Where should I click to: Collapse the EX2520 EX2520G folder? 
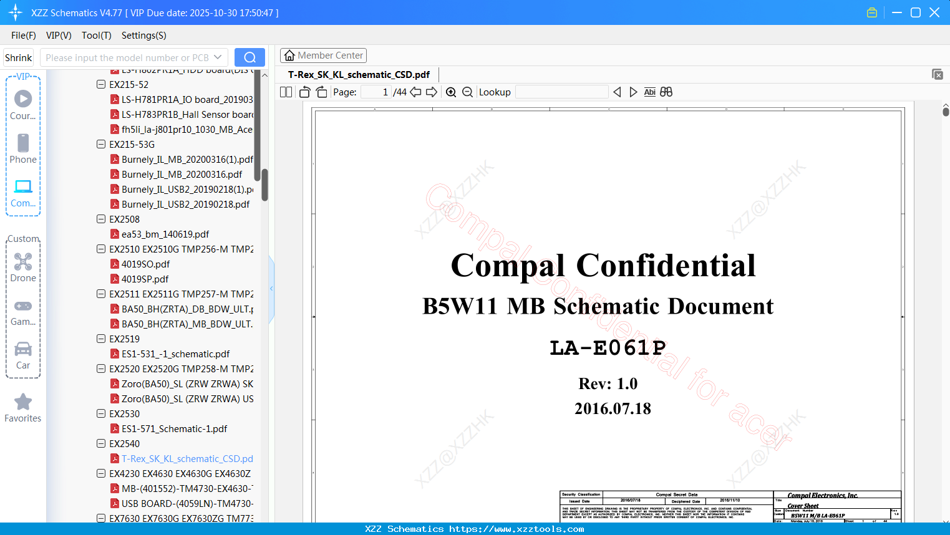(101, 369)
